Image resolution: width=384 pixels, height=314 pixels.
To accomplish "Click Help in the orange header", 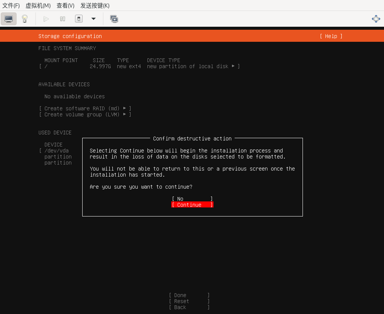I will point(331,36).
